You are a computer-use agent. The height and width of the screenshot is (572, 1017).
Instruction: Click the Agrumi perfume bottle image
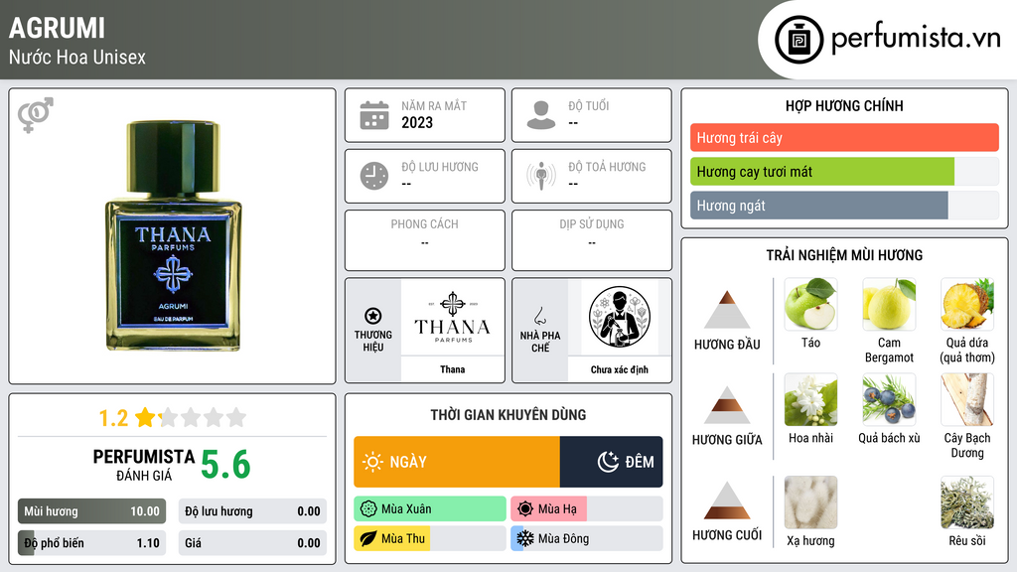click(x=173, y=235)
